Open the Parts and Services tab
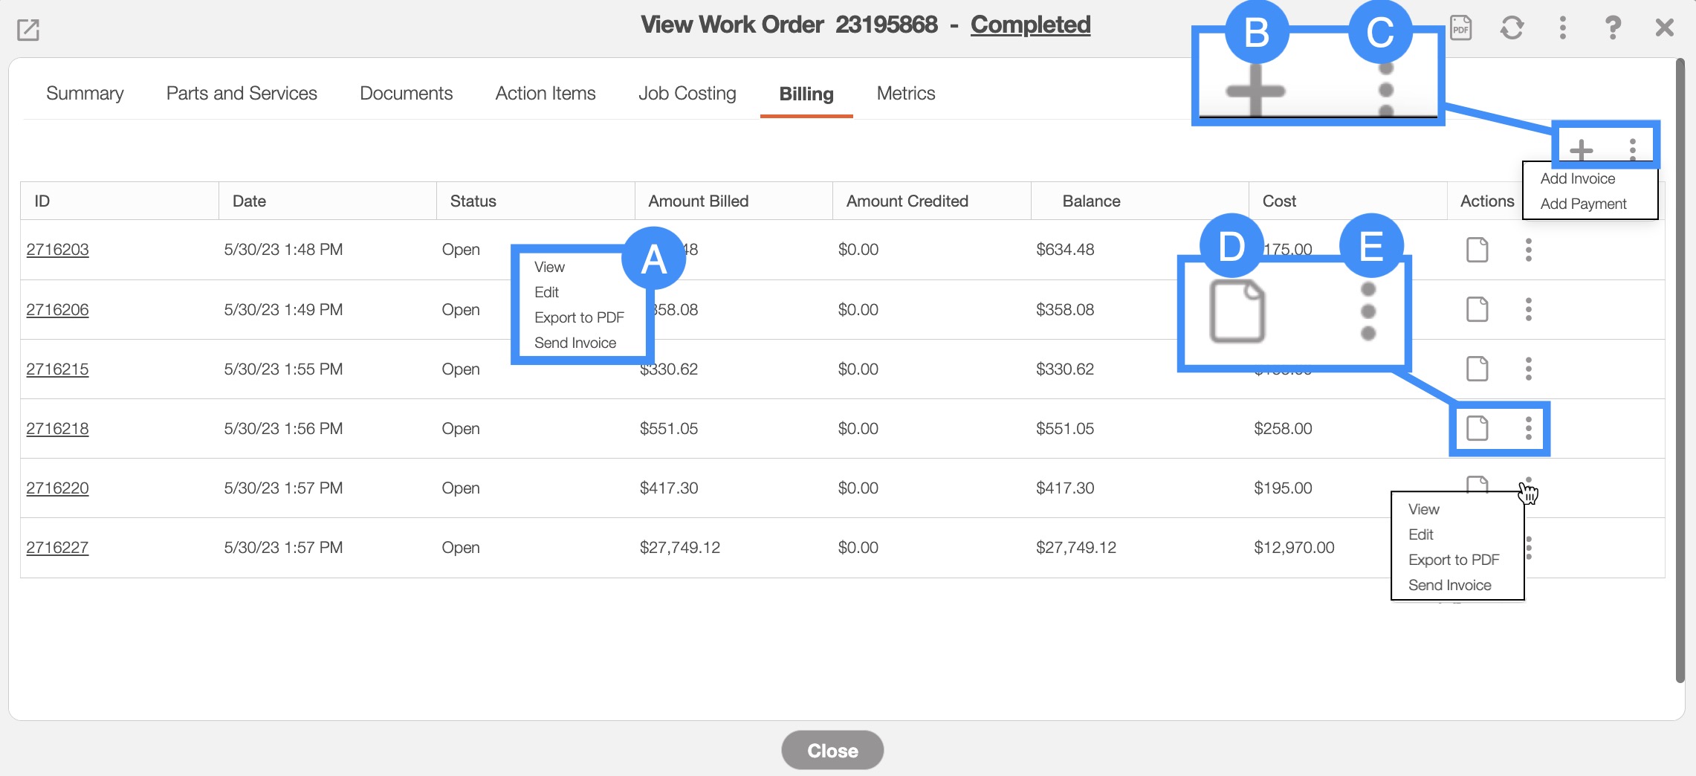 (x=242, y=94)
